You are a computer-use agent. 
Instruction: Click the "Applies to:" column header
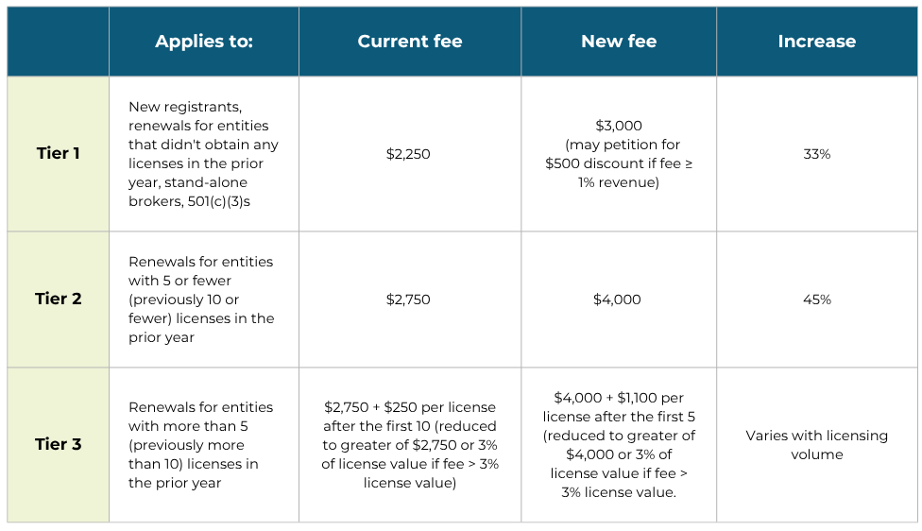tap(204, 42)
